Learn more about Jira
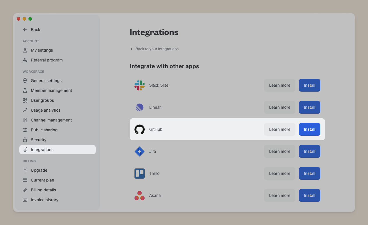The image size is (368, 225). tap(279, 151)
